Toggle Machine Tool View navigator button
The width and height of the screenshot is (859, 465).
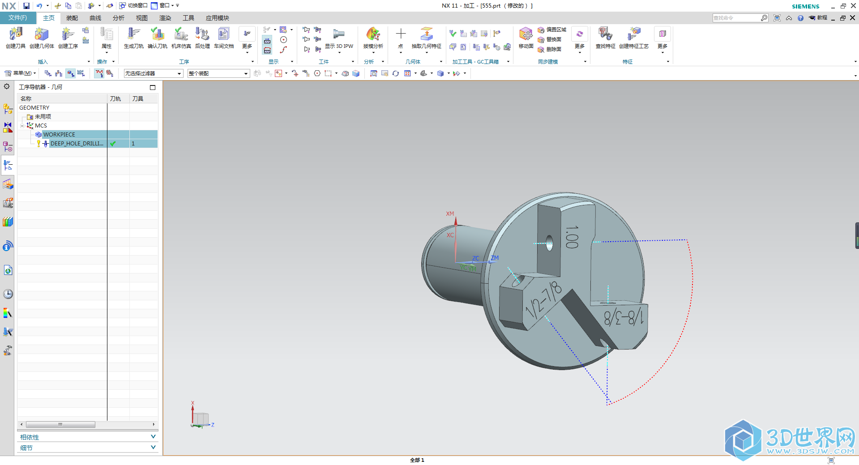pos(59,73)
